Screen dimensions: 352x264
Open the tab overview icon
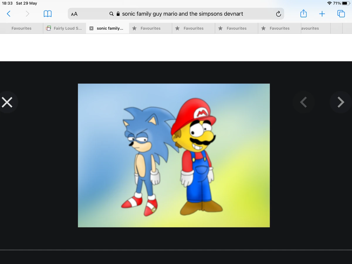pos(340,13)
